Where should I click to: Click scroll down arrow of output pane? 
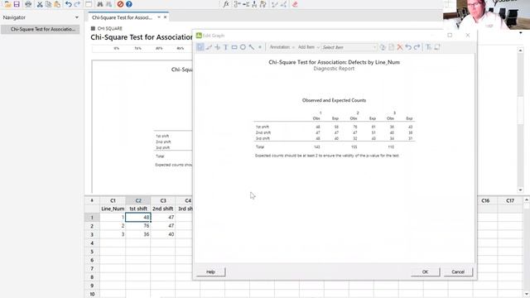(x=520, y=190)
